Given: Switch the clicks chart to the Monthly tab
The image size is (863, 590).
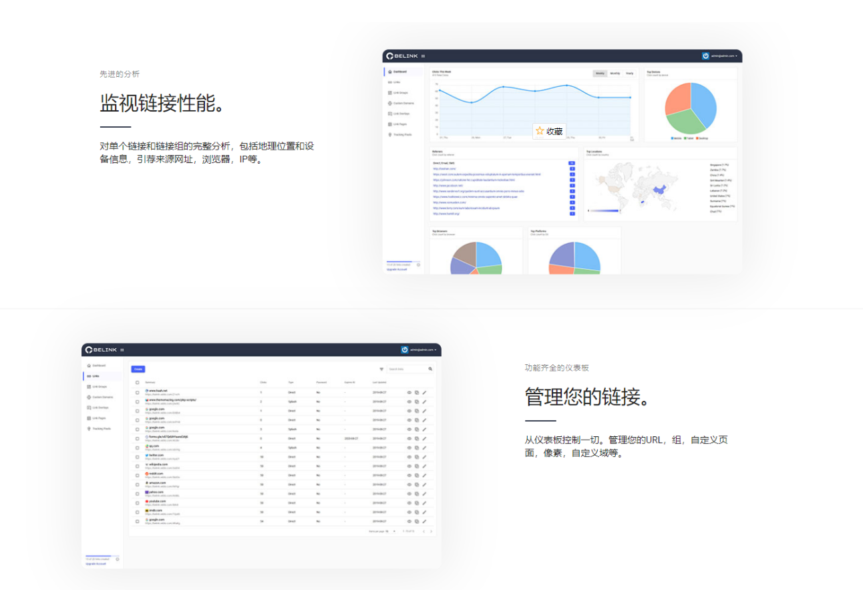Looking at the screenshot, I should click(615, 73).
